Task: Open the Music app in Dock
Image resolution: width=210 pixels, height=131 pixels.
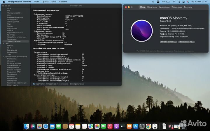Action: click(110, 126)
